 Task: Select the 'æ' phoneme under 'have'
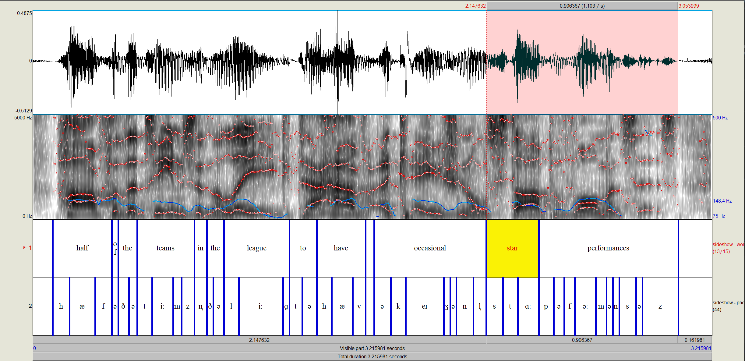342,306
